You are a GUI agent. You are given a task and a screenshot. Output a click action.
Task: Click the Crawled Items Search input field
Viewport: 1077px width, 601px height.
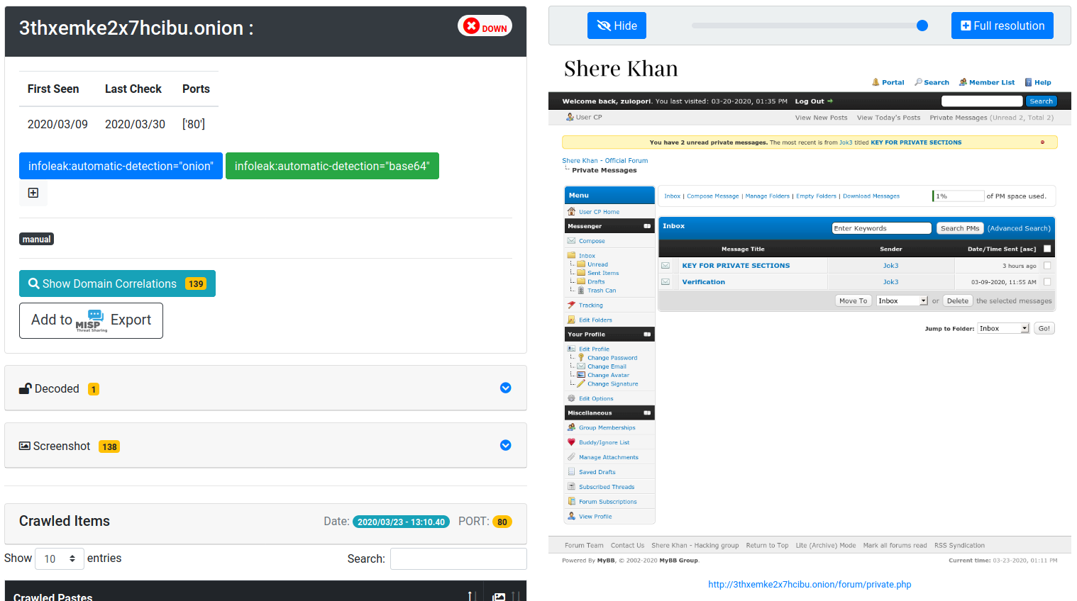pyautogui.click(x=458, y=558)
